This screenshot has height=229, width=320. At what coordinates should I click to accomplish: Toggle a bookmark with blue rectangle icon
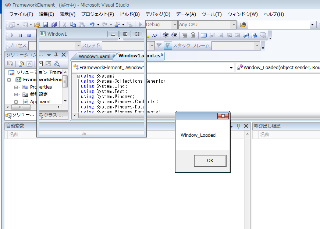204,35
